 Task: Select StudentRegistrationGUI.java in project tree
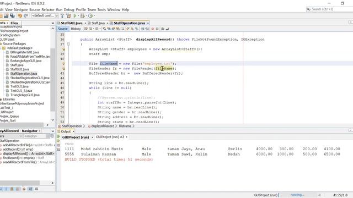(30, 78)
